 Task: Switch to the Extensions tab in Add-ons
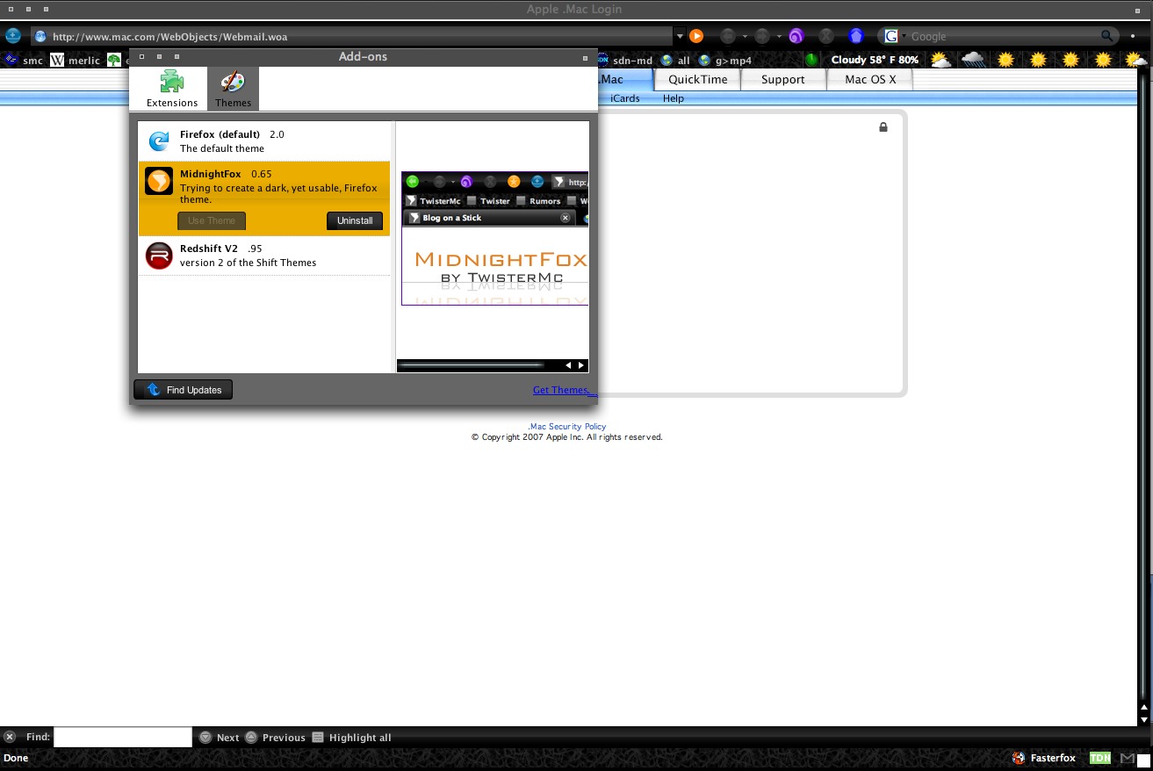click(x=172, y=89)
